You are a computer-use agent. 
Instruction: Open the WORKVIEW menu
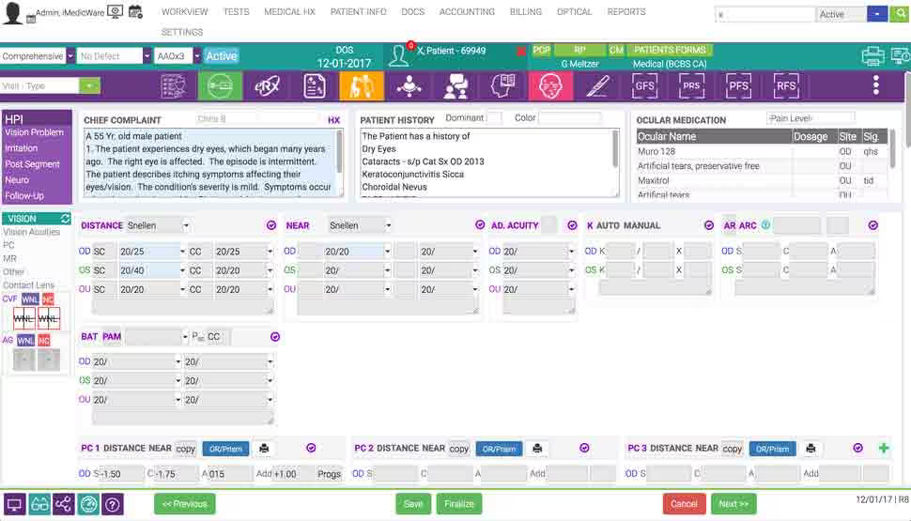click(184, 11)
